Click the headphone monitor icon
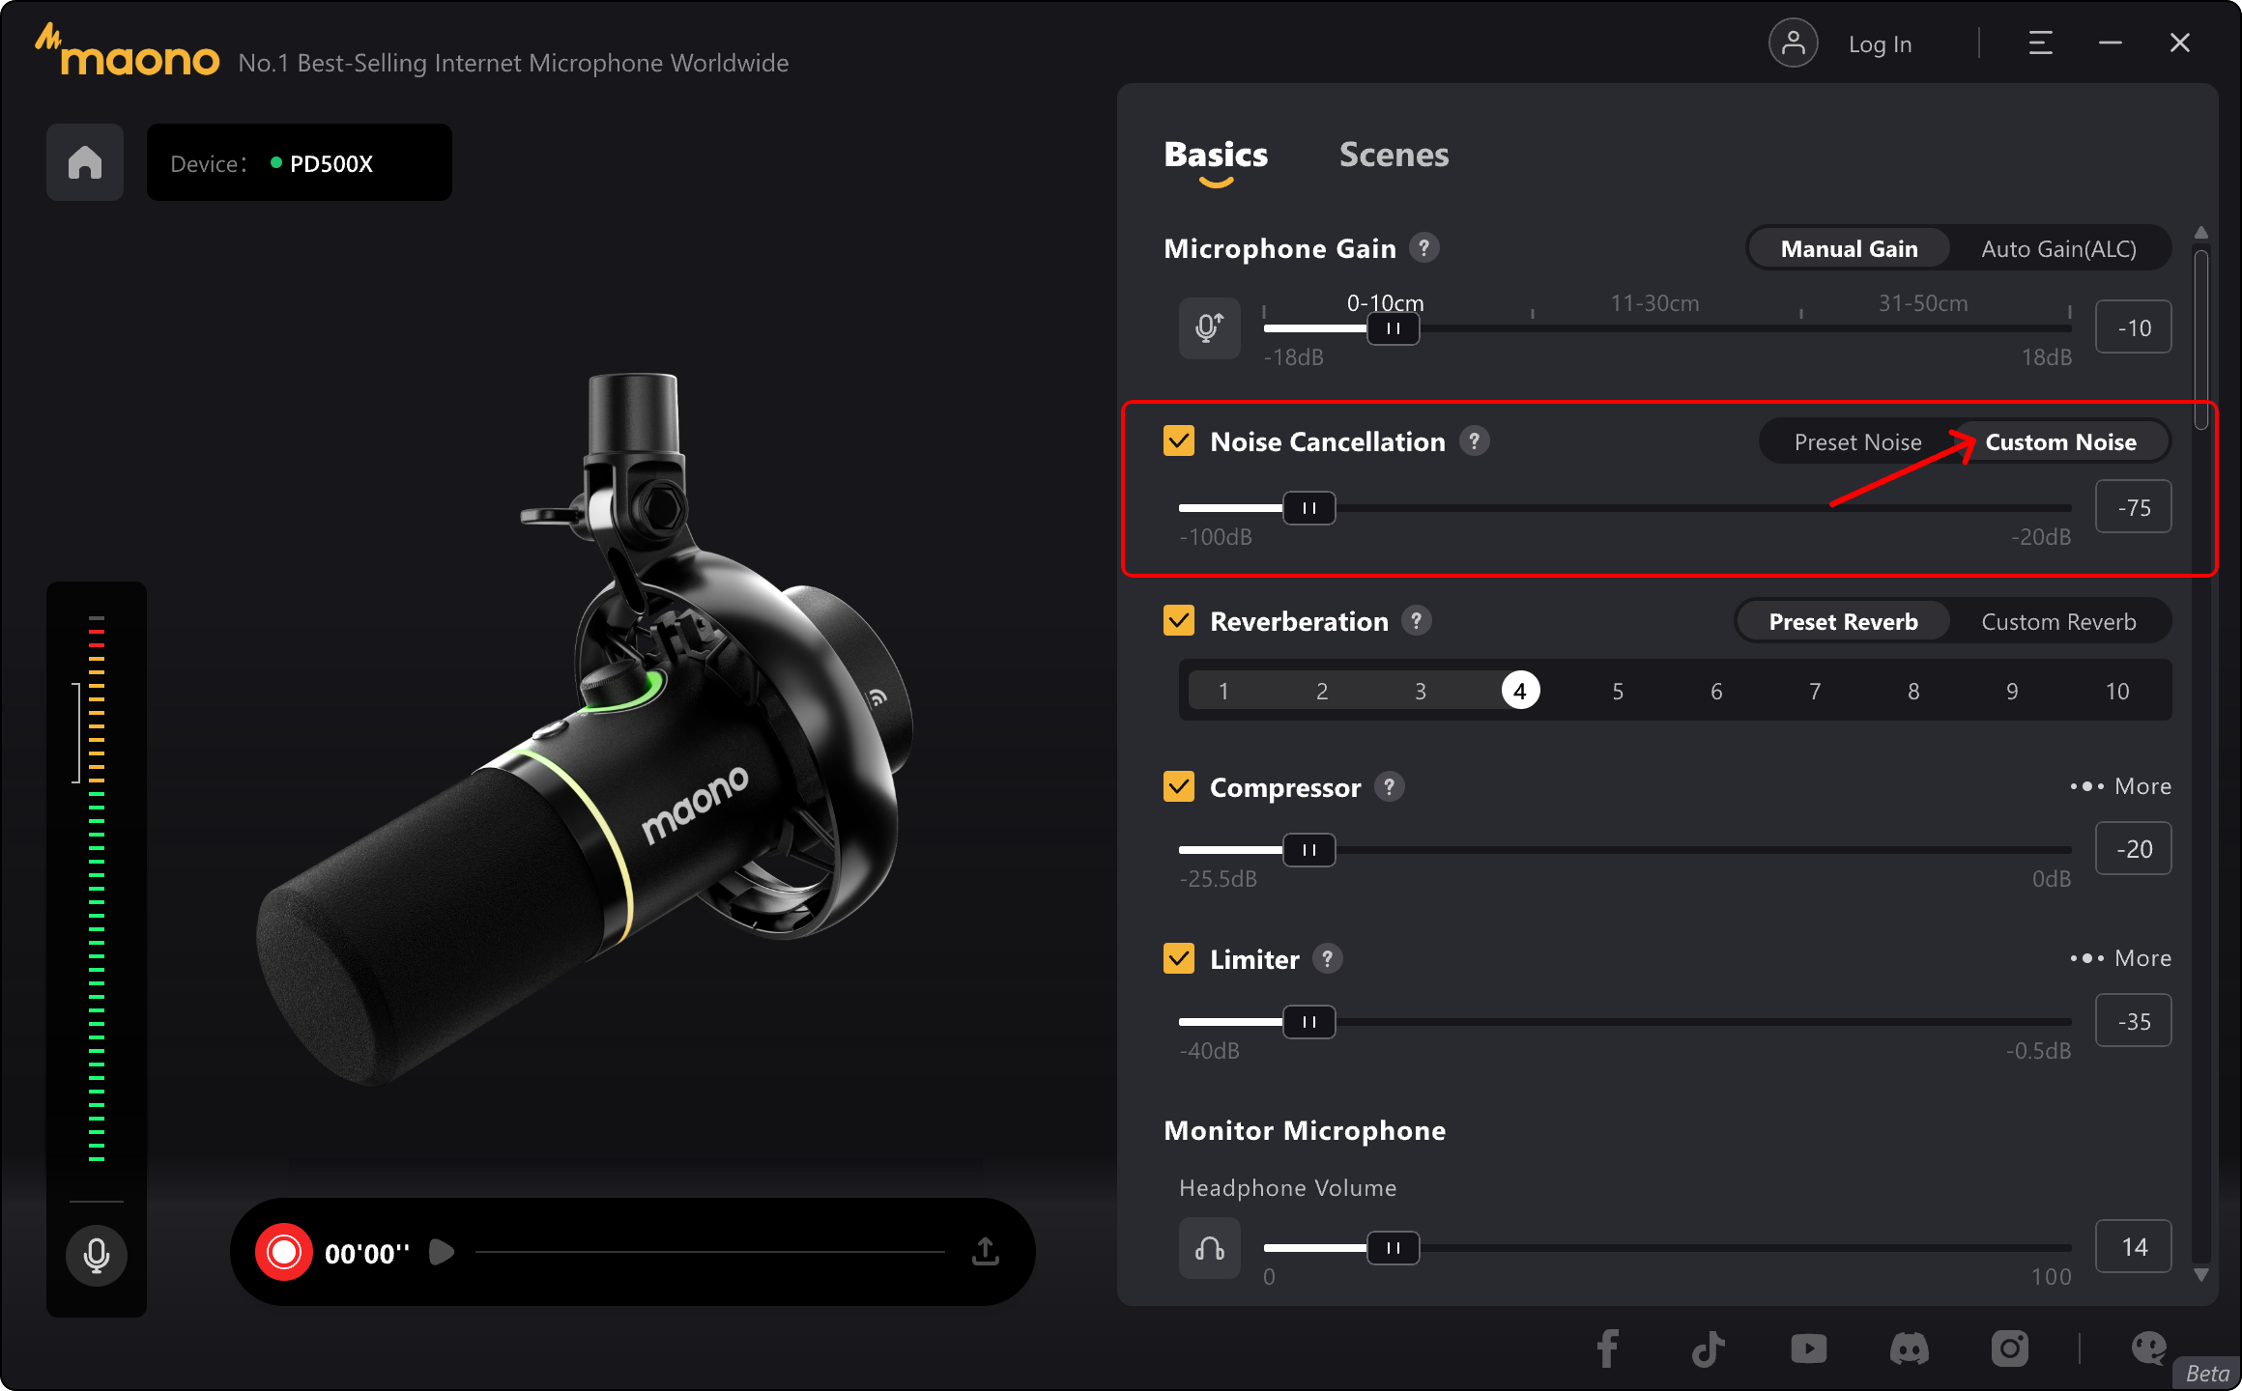The image size is (2242, 1391). pos(1209,1249)
